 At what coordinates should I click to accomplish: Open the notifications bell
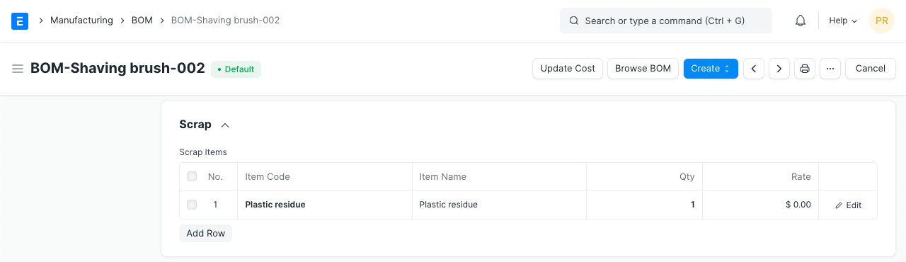(x=801, y=21)
